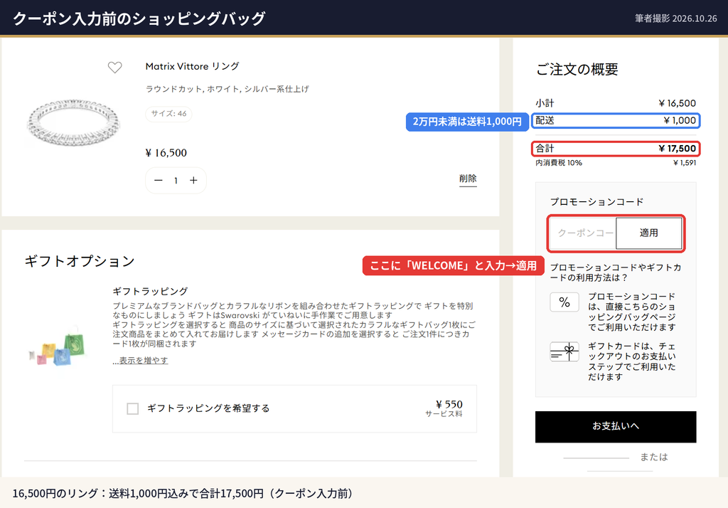Click the 適用 button to apply coupon
The height and width of the screenshot is (508, 728).
pyautogui.click(x=648, y=233)
